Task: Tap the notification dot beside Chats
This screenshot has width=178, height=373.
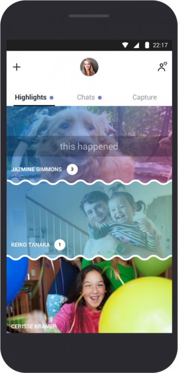Action: 100,98
